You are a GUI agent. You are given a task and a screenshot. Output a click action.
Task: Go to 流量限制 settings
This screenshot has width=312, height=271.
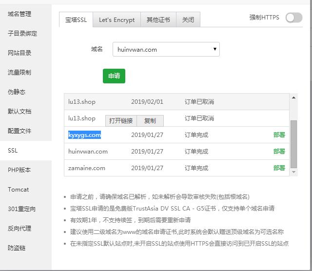click(x=19, y=73)
